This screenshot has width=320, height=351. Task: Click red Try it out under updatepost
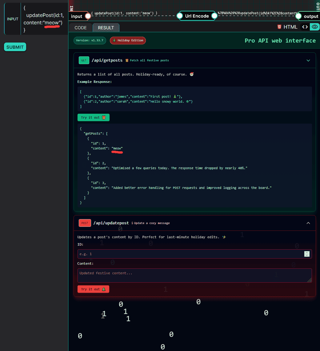pos(93,289)
